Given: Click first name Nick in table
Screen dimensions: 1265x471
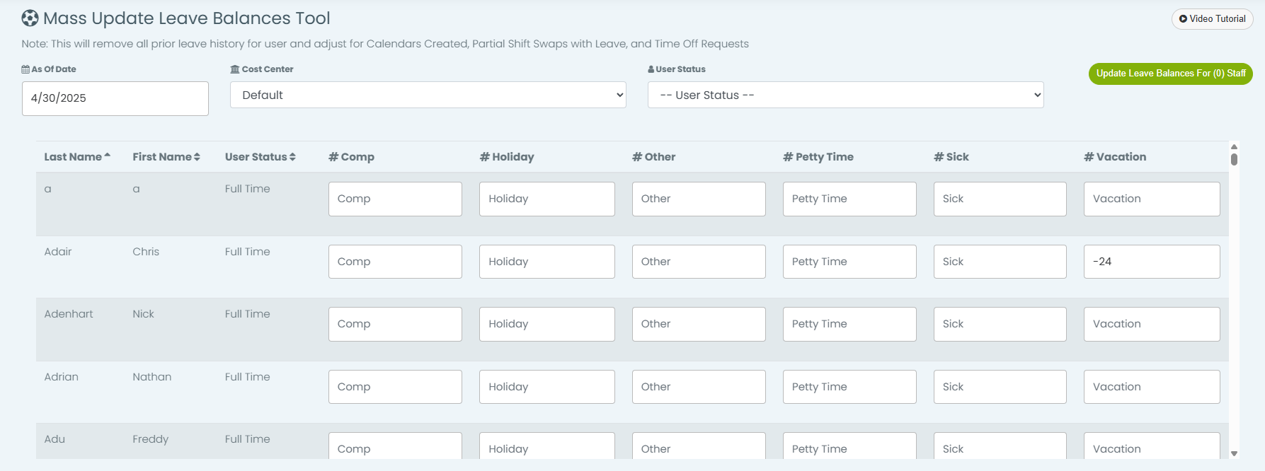Looking at the screenshot, I should (143, 314).
